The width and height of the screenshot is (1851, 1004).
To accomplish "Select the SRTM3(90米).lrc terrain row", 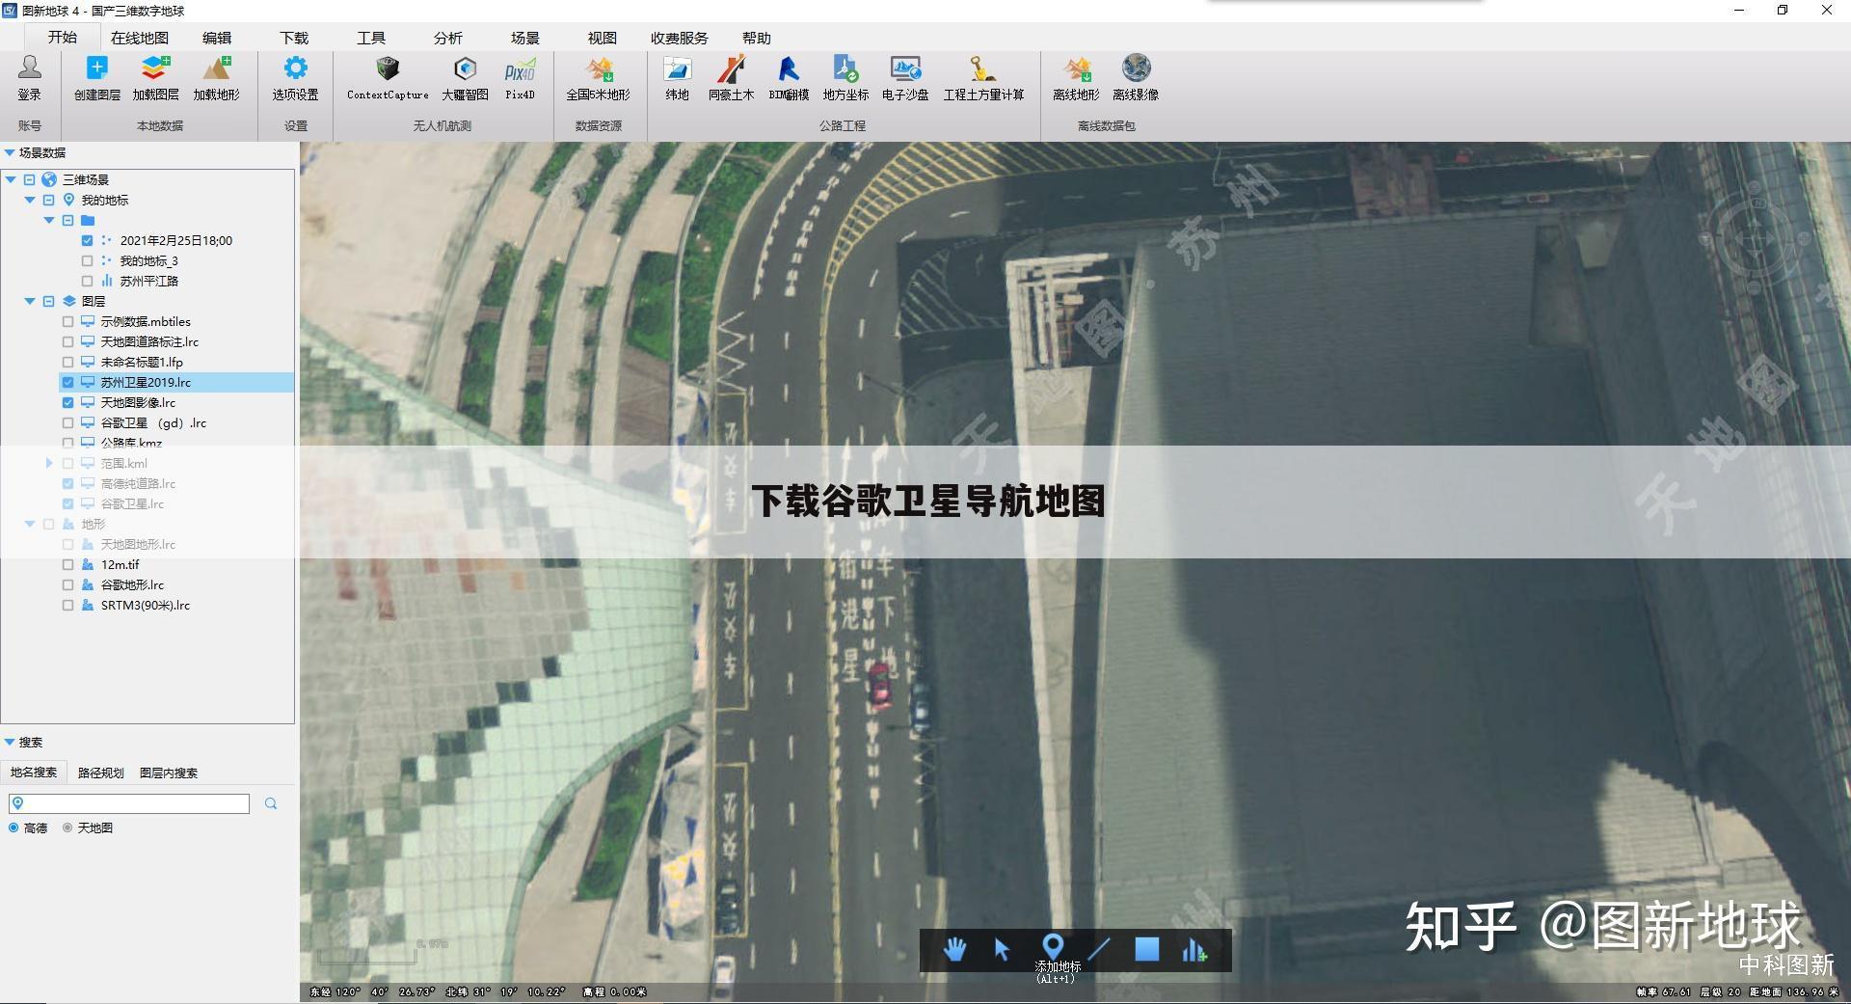I will tap(176, 605).
